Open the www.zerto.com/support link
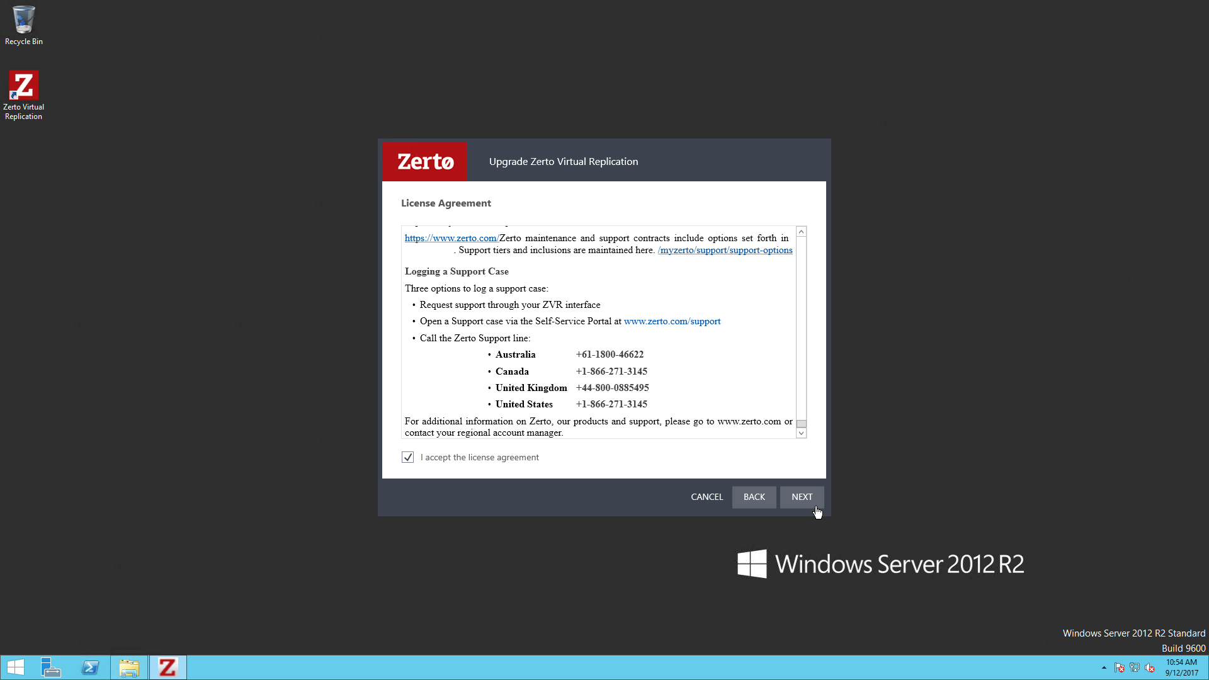Viewport: 1209px width, 680px height. [x=672, y=321]
